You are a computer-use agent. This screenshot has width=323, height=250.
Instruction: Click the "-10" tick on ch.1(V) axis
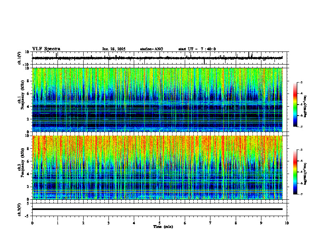(x=27, y=65)
